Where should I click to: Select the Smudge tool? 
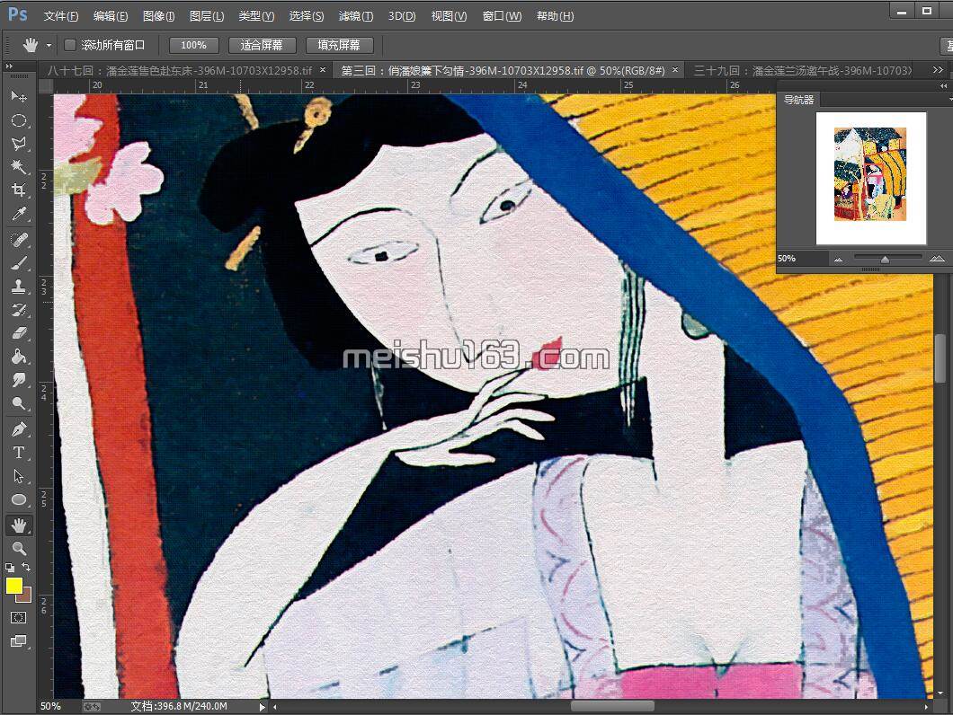[19, 380]
